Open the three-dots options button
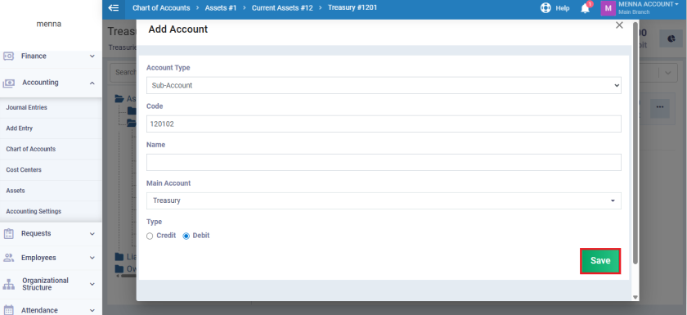The image size is (687, 315). tap(659, 108)
